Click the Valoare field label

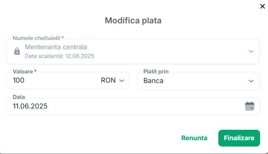[x=23, y=71]
